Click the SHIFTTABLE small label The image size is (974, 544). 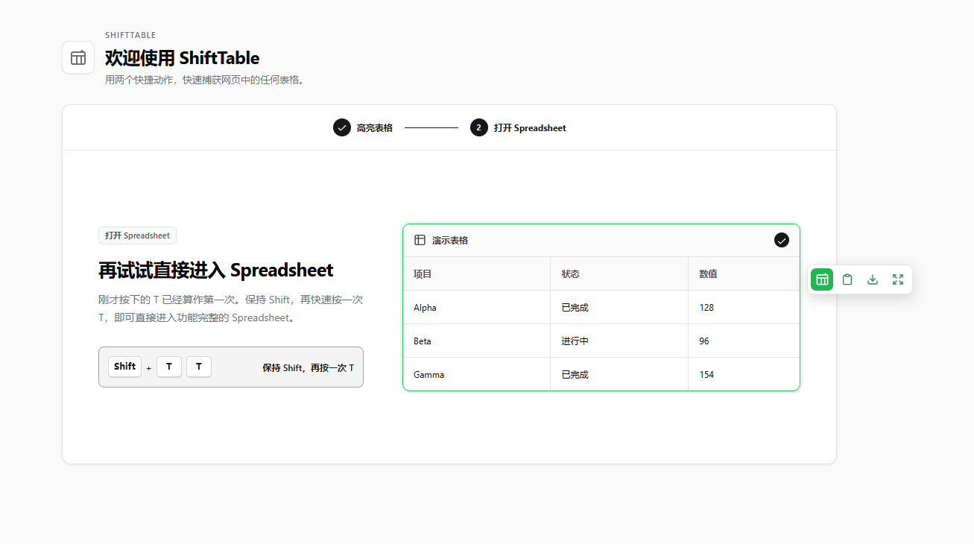[x=130, y=35]
